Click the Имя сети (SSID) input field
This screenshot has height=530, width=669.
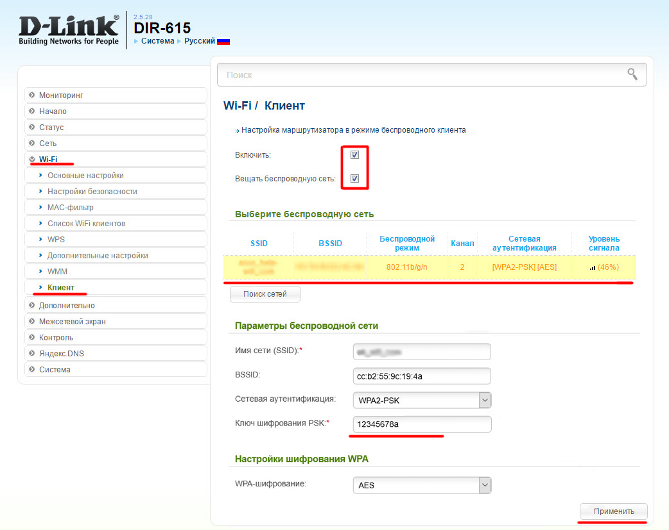422,352
